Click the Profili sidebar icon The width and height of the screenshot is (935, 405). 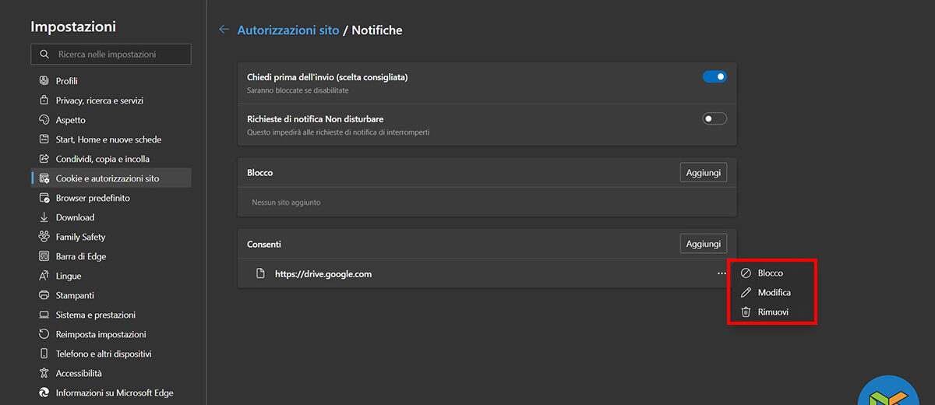[x=44, y=81]
